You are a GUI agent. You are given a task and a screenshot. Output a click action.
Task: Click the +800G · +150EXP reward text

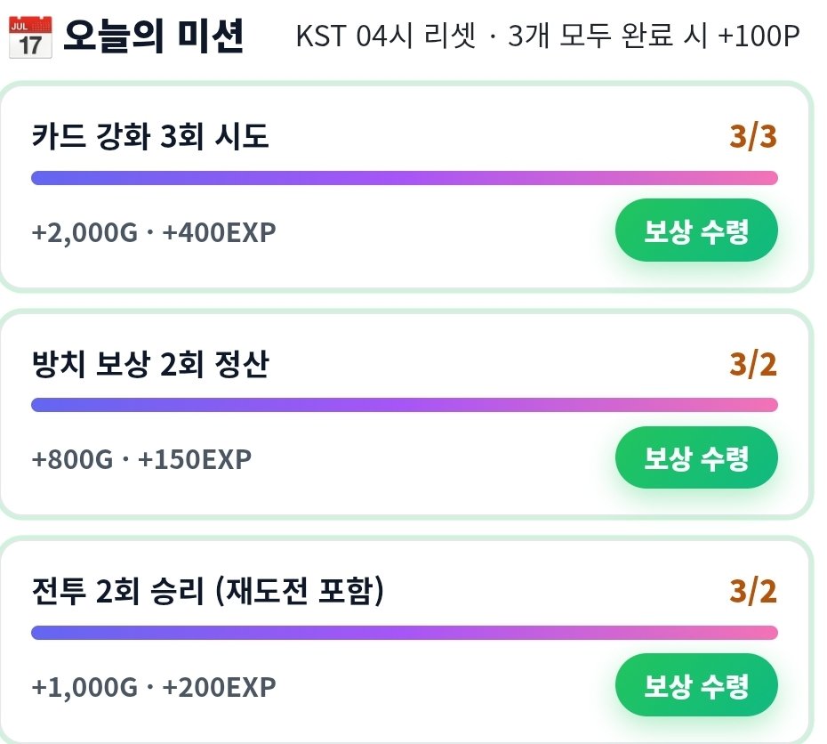[141, 459]
